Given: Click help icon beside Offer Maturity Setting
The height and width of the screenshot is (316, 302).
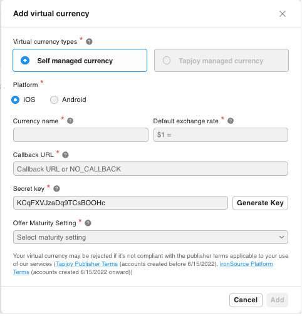Looking at the screenshot, I should 88,223.
